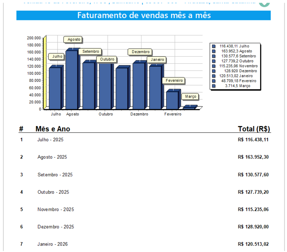Select the 'Outubro - 2025' row text
The image size is (287, 252).
pyautogui.click(x=53, y=192)
